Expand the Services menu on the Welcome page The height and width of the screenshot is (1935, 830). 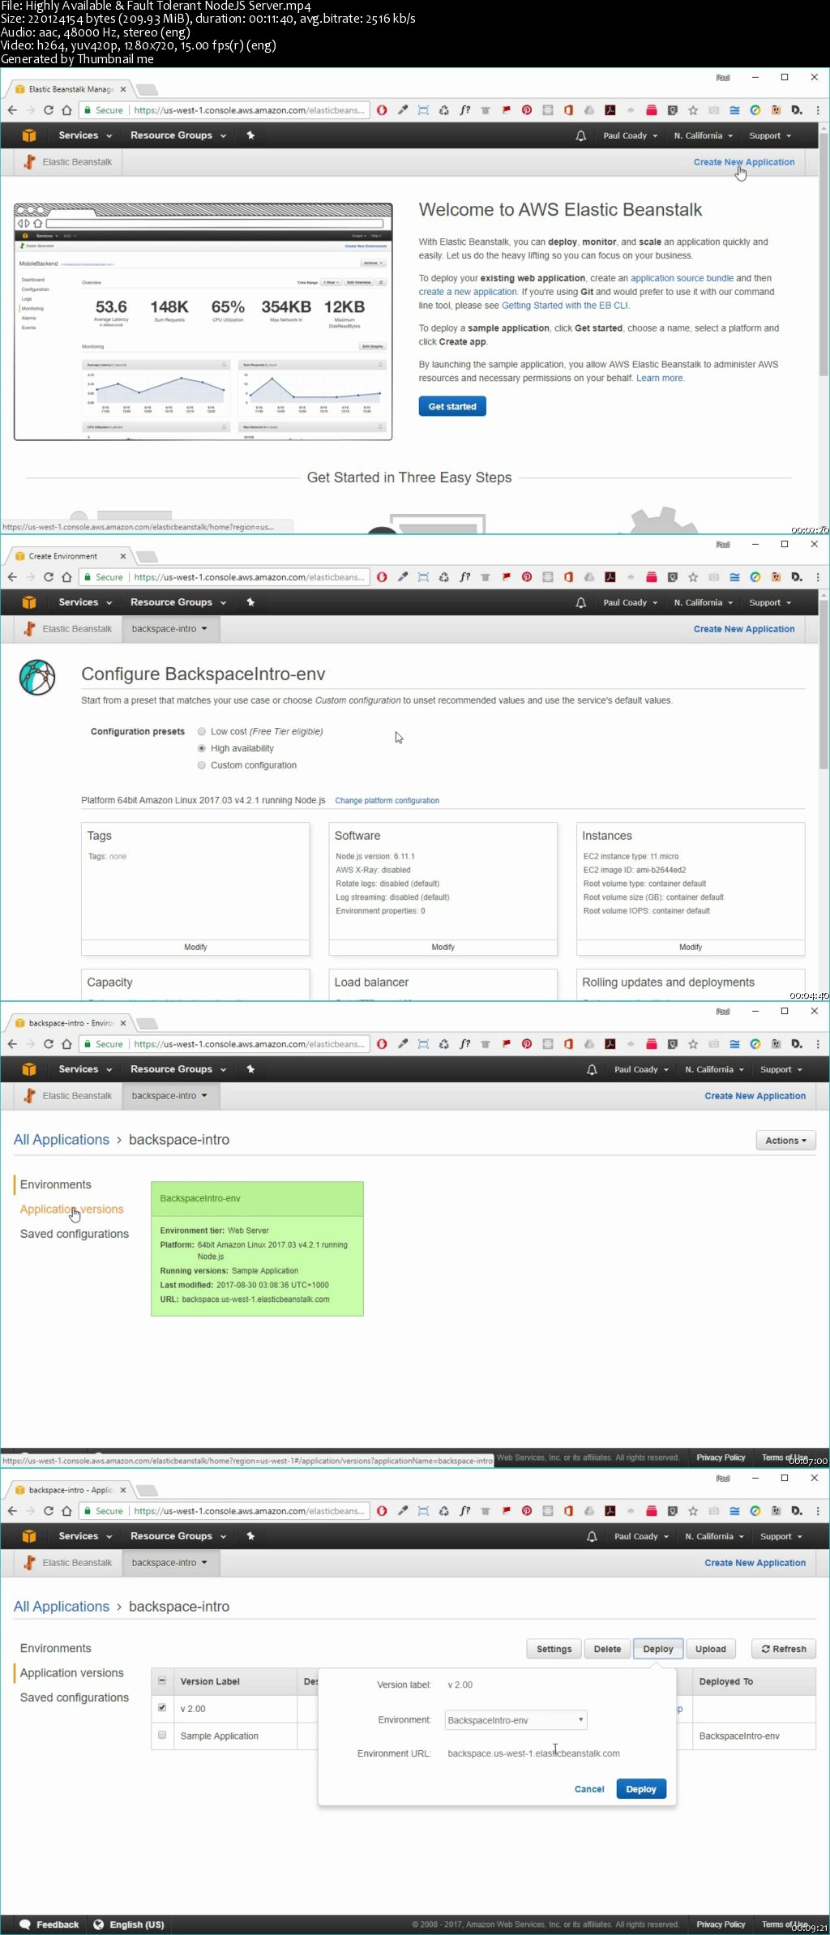[85, 135]
